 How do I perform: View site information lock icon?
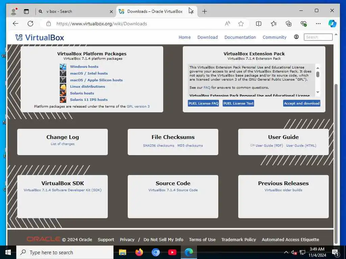[49, 24]
